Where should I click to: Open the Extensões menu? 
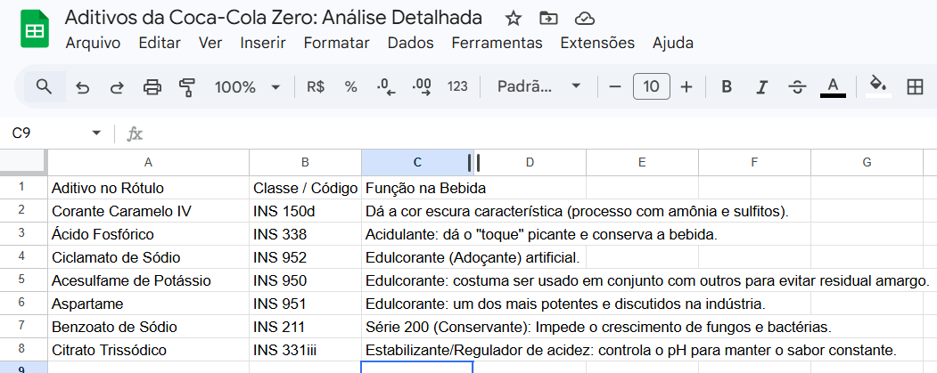tap(597, 43)
